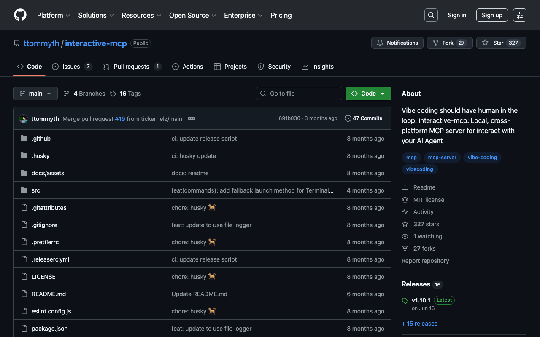Switch to the Issues tab
This screenshot has height=337, width=540.
pyautogui.click(x=71, y=67)
